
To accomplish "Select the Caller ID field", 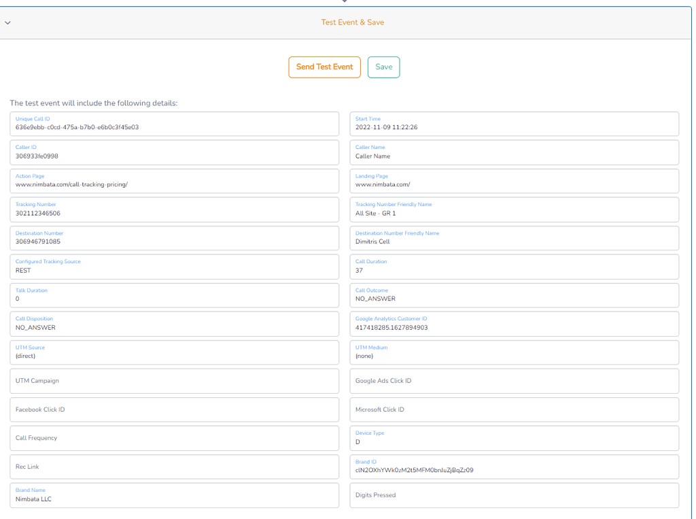I will (173, 152).
